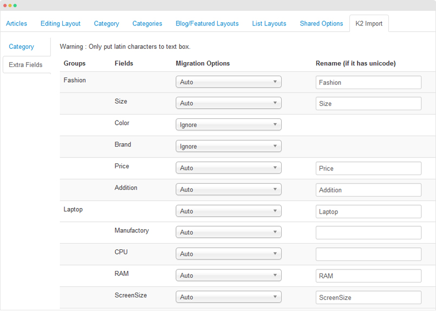Select the Extra Fields side tab
436x312 pixels.
[x=25, y=65]
